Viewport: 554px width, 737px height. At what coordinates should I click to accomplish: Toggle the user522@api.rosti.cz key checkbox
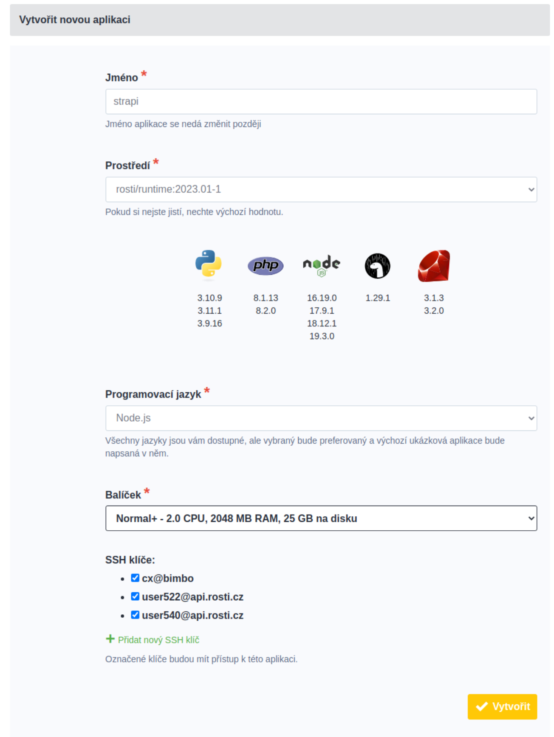click(135, 596)
